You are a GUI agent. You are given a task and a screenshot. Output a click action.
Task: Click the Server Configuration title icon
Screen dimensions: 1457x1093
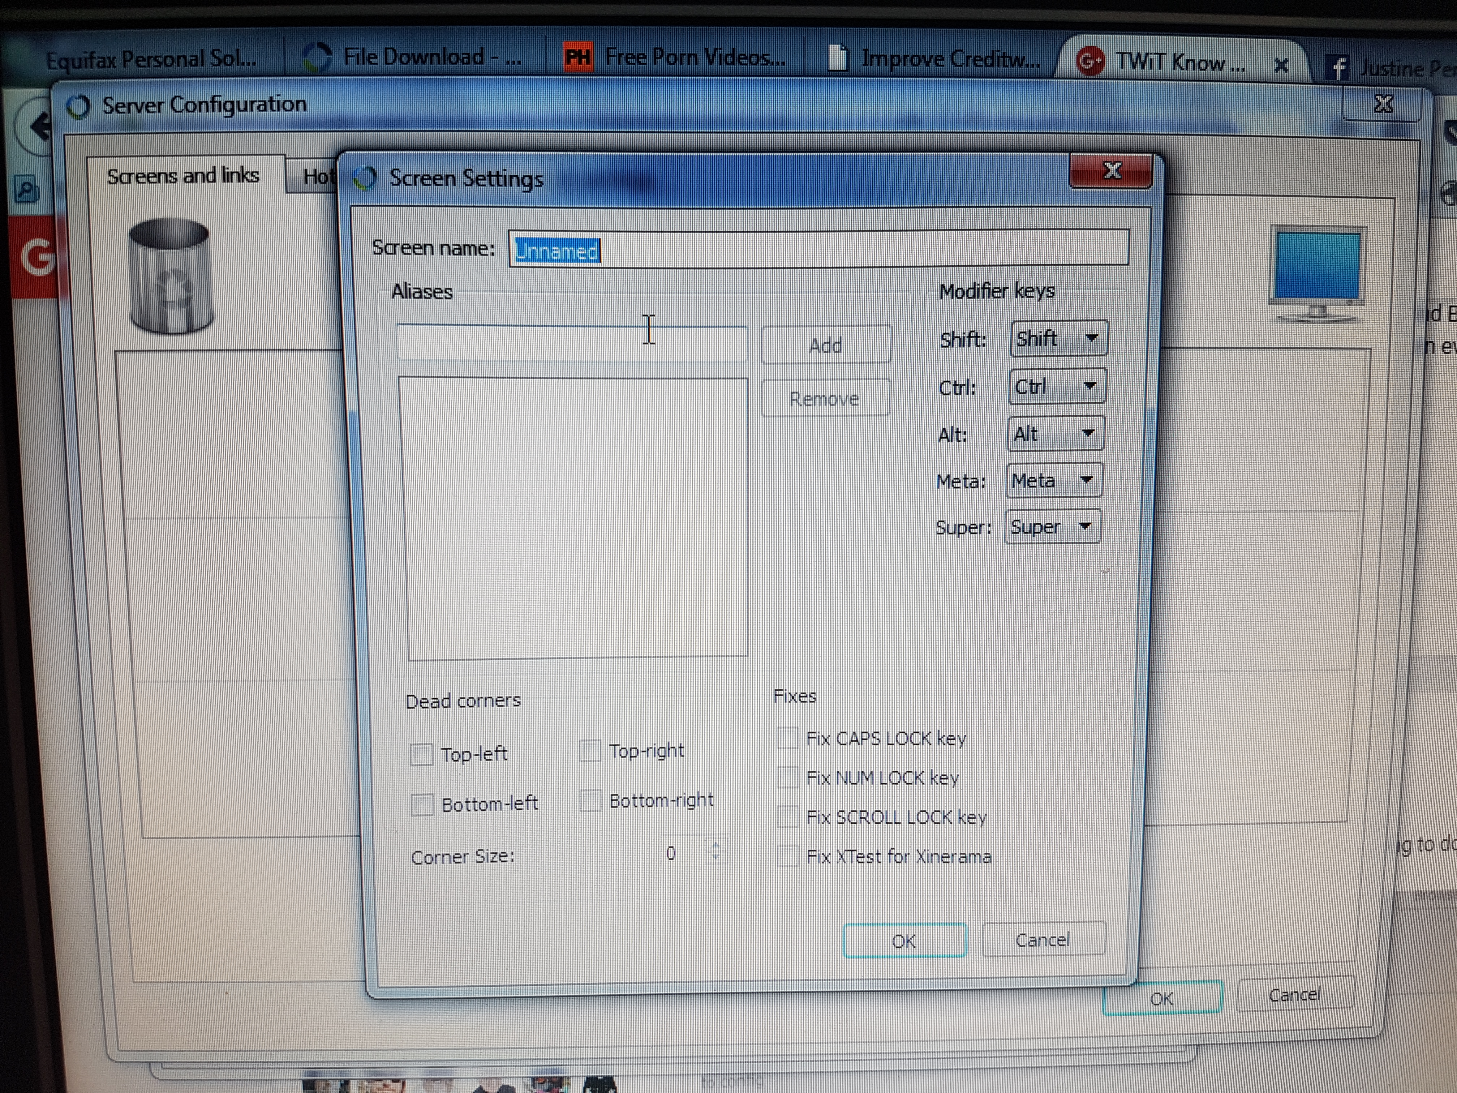78,107
